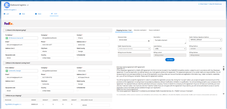Click the Outbound logistics app icon
227x109 pixels.
7,5
